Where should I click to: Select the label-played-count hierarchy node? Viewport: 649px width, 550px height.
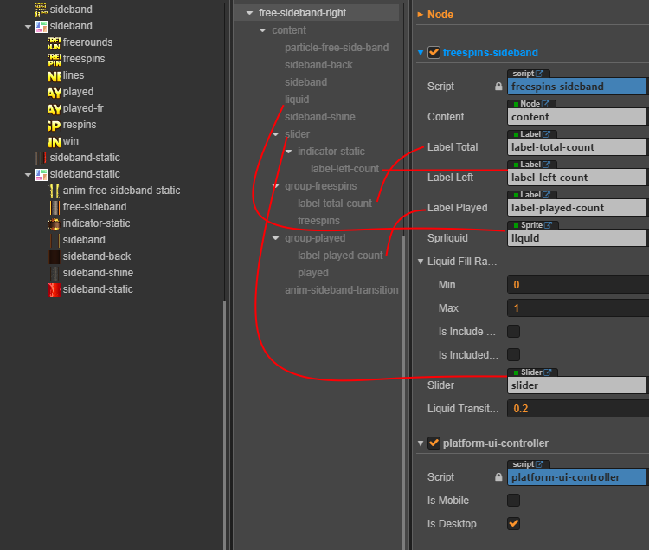tap(340, 256)
